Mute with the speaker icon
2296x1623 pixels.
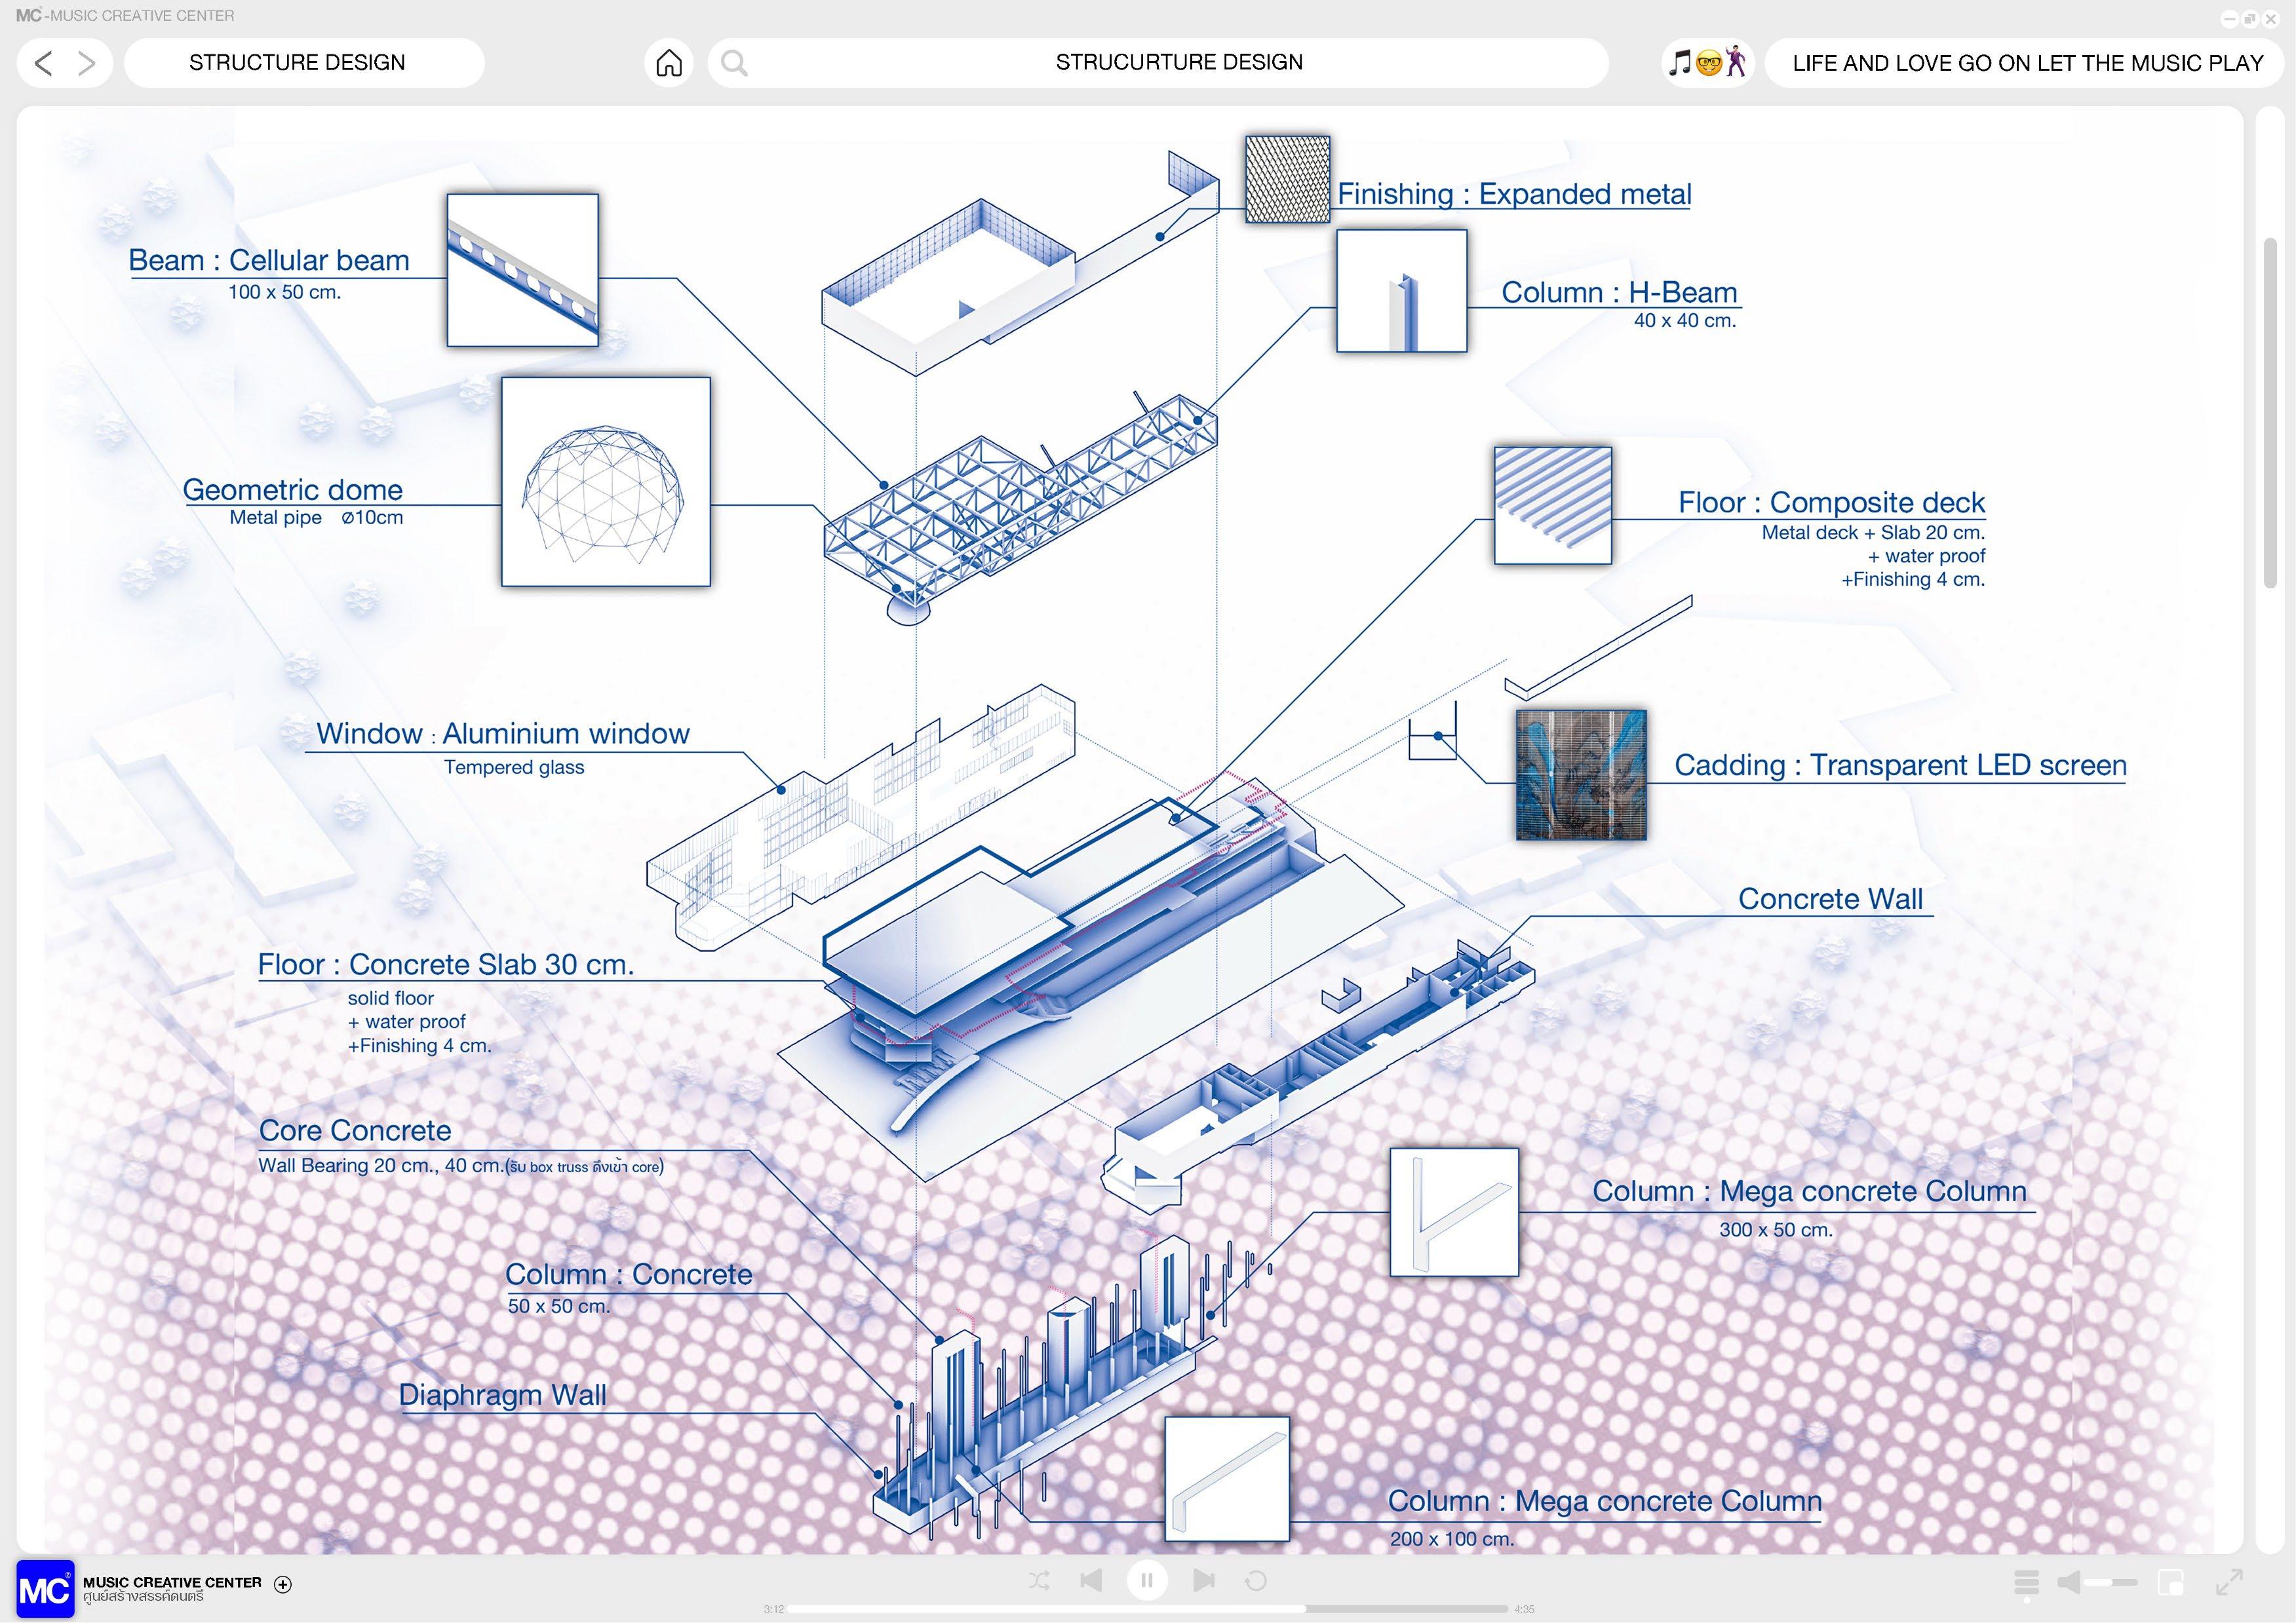click(2069, 1582)
